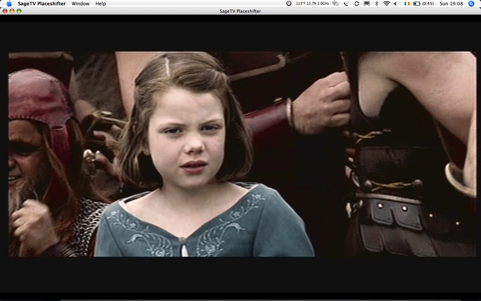Screen dimensions: 481x301
Task: Click the SageTV Placeshifter window title text
Action: [x=240, y=11]
